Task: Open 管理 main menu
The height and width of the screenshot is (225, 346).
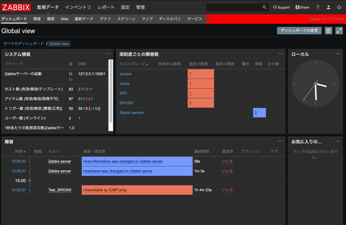Action: click(x=140, y=7)
